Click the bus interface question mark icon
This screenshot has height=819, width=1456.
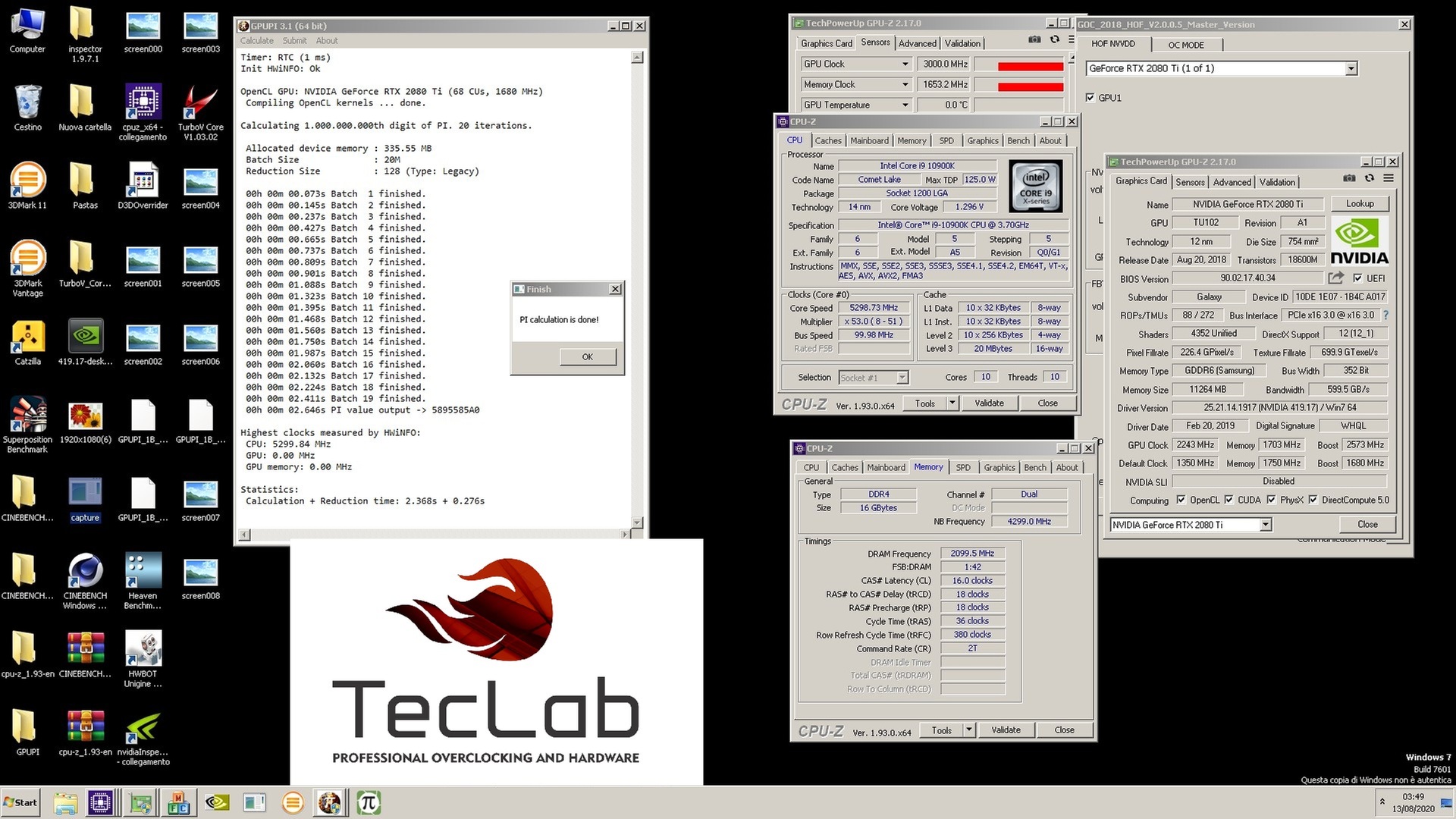[x=1385, y=315]
